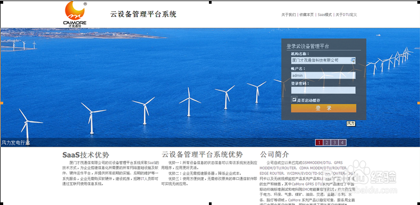Click the CAIMORE company logo
This screenshot has width=420, height=205.
tap(75, 14)
